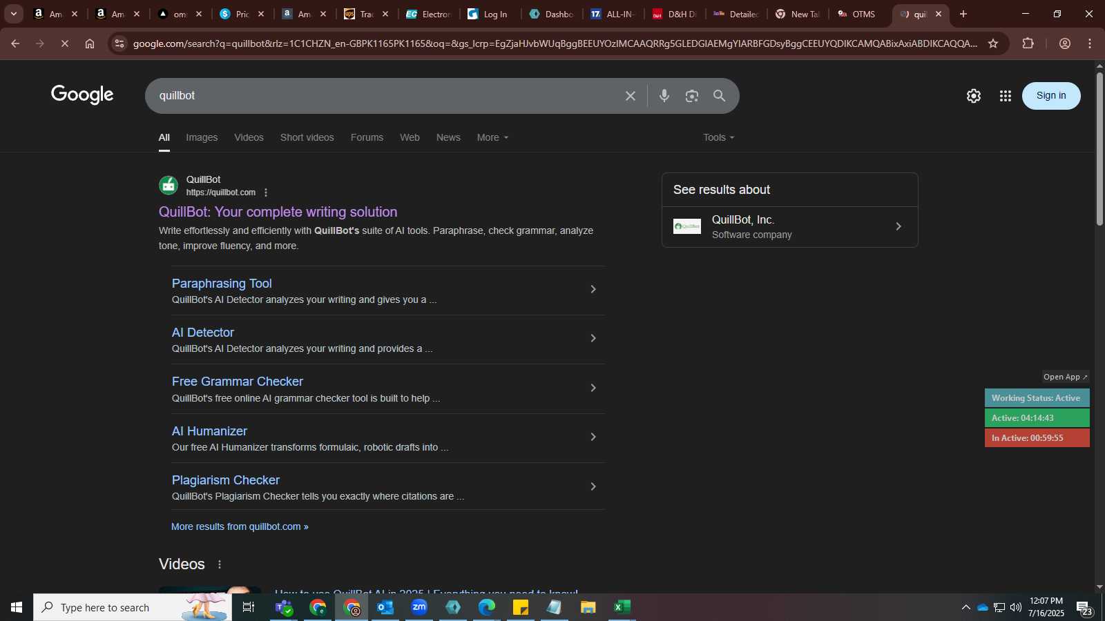Click the Sign in button
The height and width of the screenshot is (621, 1105).
[1051, 96]
